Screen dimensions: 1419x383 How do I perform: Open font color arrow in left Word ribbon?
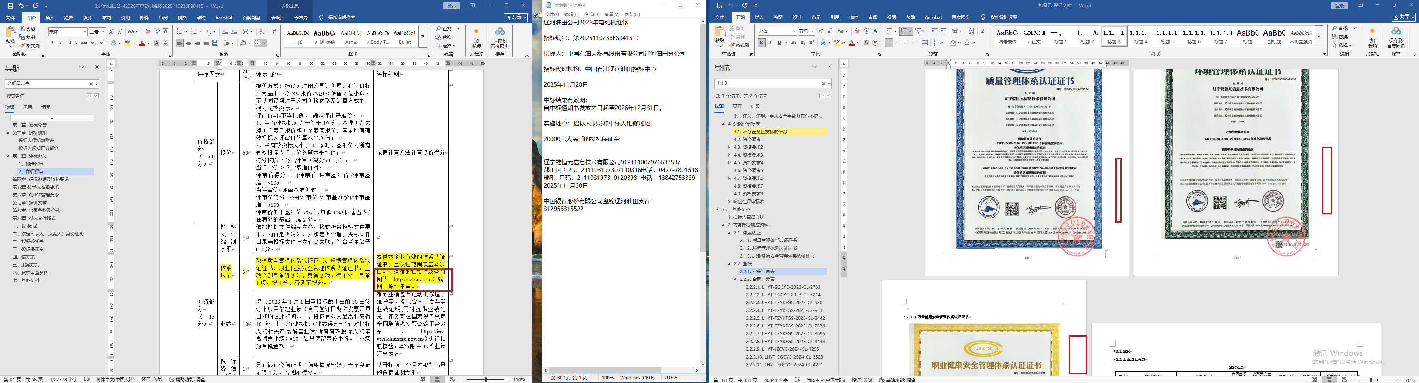pyautogui.click(x=149, y=43)
